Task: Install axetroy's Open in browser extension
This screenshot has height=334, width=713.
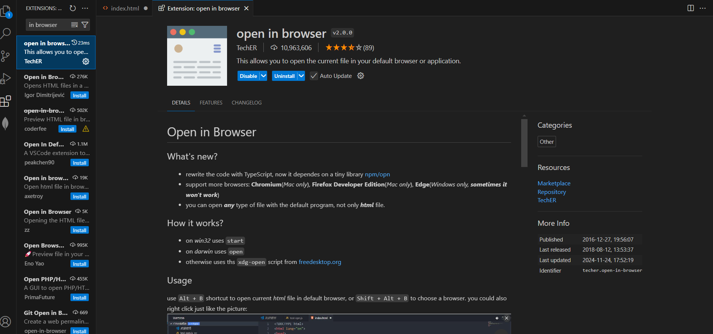Action: pos(79,197)
